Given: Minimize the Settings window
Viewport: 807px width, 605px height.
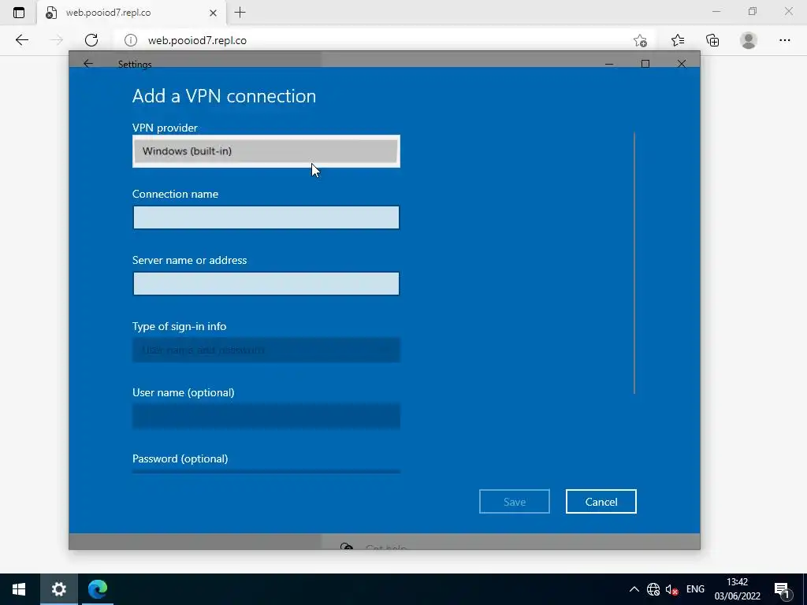Looking at the screenshot, I should [x=609, y=64].
